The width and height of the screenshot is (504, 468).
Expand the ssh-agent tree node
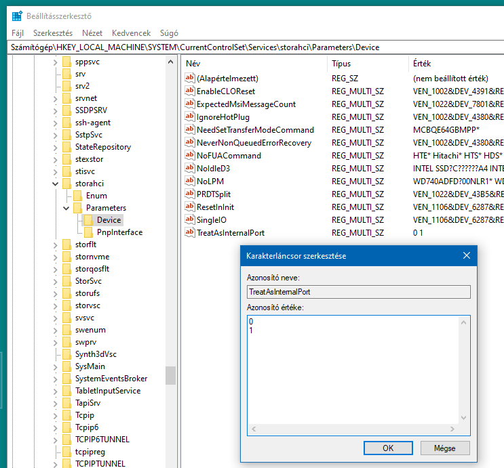point(56,123)
